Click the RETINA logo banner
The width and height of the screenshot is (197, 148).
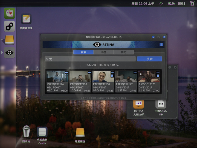pos(103,45)
